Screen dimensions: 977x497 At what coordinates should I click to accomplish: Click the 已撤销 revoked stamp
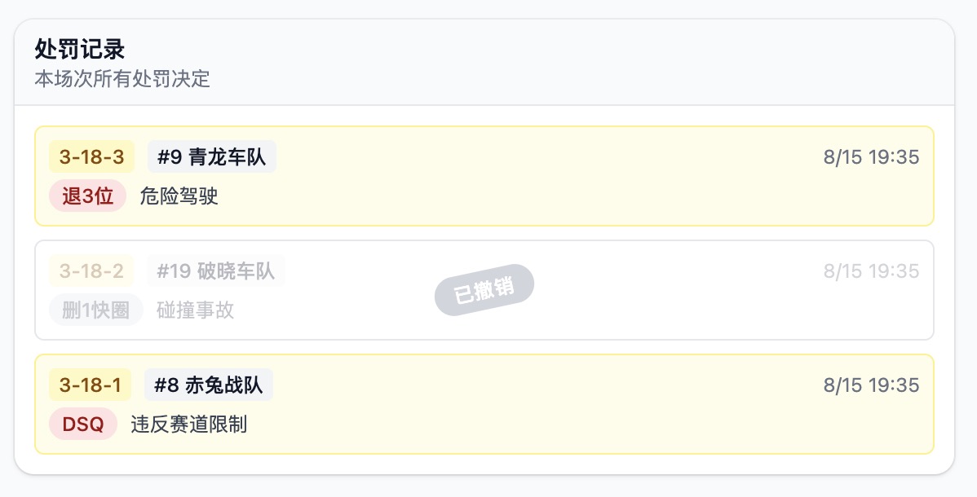click(484, 285)
